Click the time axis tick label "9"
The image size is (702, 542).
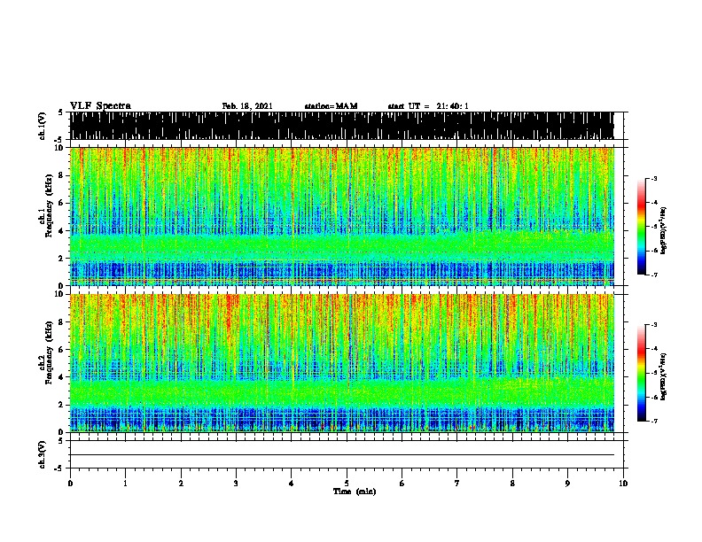click(567, 484)
